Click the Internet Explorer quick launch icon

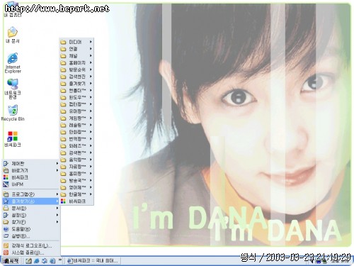37,261
